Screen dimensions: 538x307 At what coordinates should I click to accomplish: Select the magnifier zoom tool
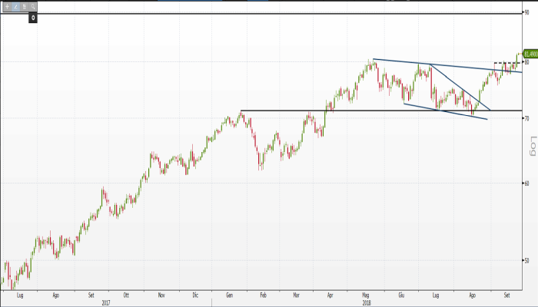(33, 6)
